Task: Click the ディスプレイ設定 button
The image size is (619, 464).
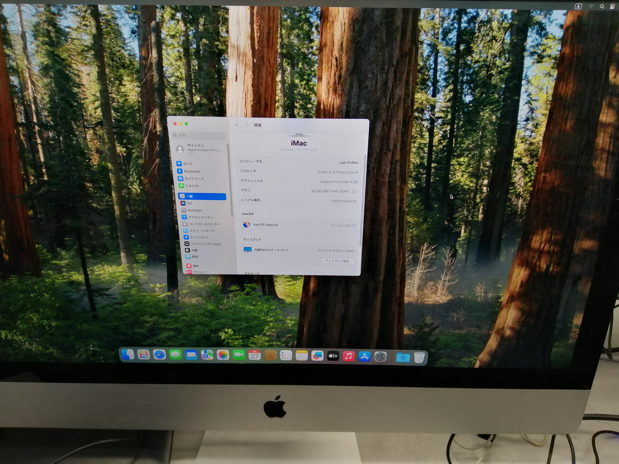Action: (x=338, y=261)
